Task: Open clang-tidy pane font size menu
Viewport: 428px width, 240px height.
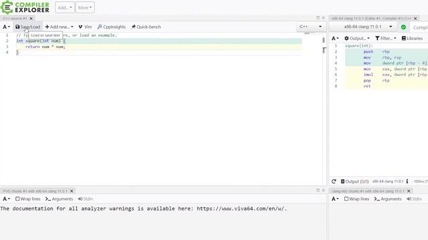Action: (335, 199)
